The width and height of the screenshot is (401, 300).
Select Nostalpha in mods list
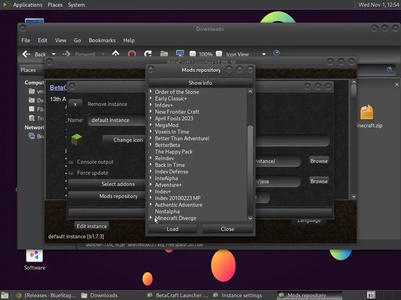(167, 211)
